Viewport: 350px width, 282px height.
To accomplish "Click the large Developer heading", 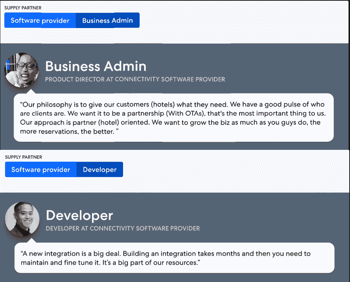I will pos(79,215).
